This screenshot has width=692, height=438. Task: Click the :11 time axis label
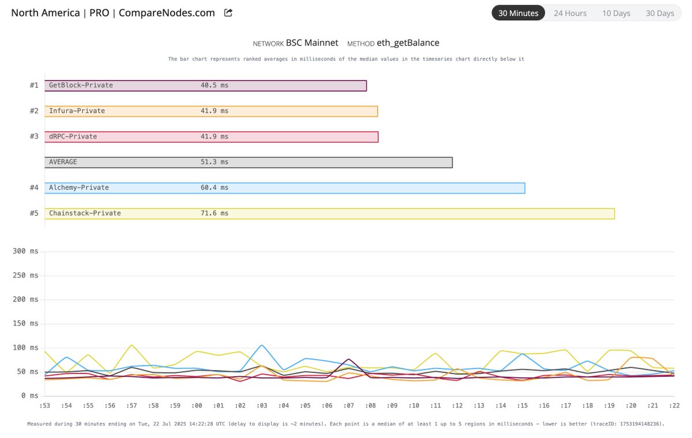pyautogui.click(x=435, y=406)
